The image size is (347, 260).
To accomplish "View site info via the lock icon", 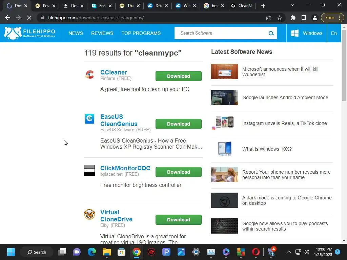I will (x=43, y=18).
